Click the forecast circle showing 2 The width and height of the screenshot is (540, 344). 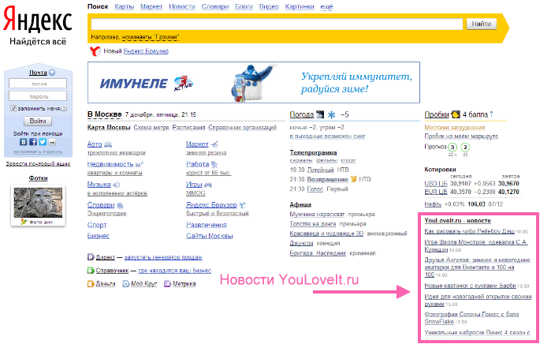click(x=465, y=148)
